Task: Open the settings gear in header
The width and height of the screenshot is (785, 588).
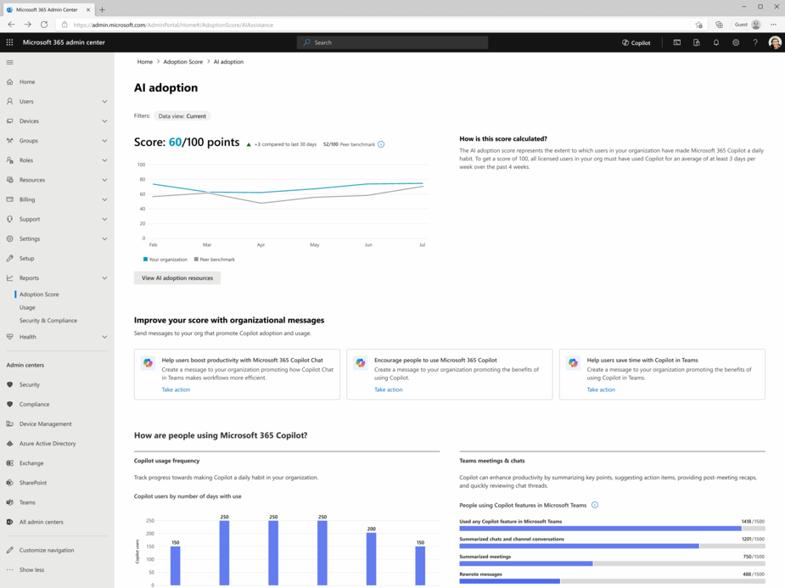Action: [x=736, y=42]
